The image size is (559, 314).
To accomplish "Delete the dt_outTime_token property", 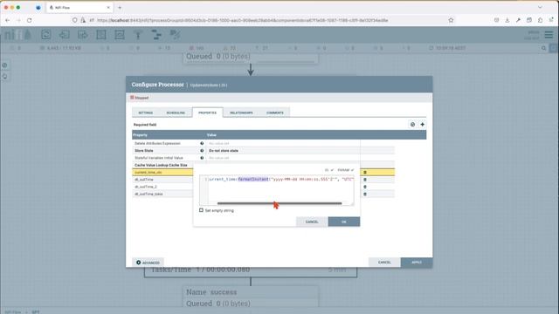I will click(365, 194).
